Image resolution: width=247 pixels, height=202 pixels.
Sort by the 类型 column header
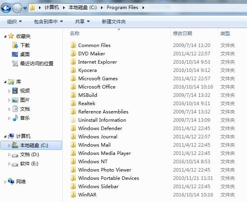click(x=225, y=34)
